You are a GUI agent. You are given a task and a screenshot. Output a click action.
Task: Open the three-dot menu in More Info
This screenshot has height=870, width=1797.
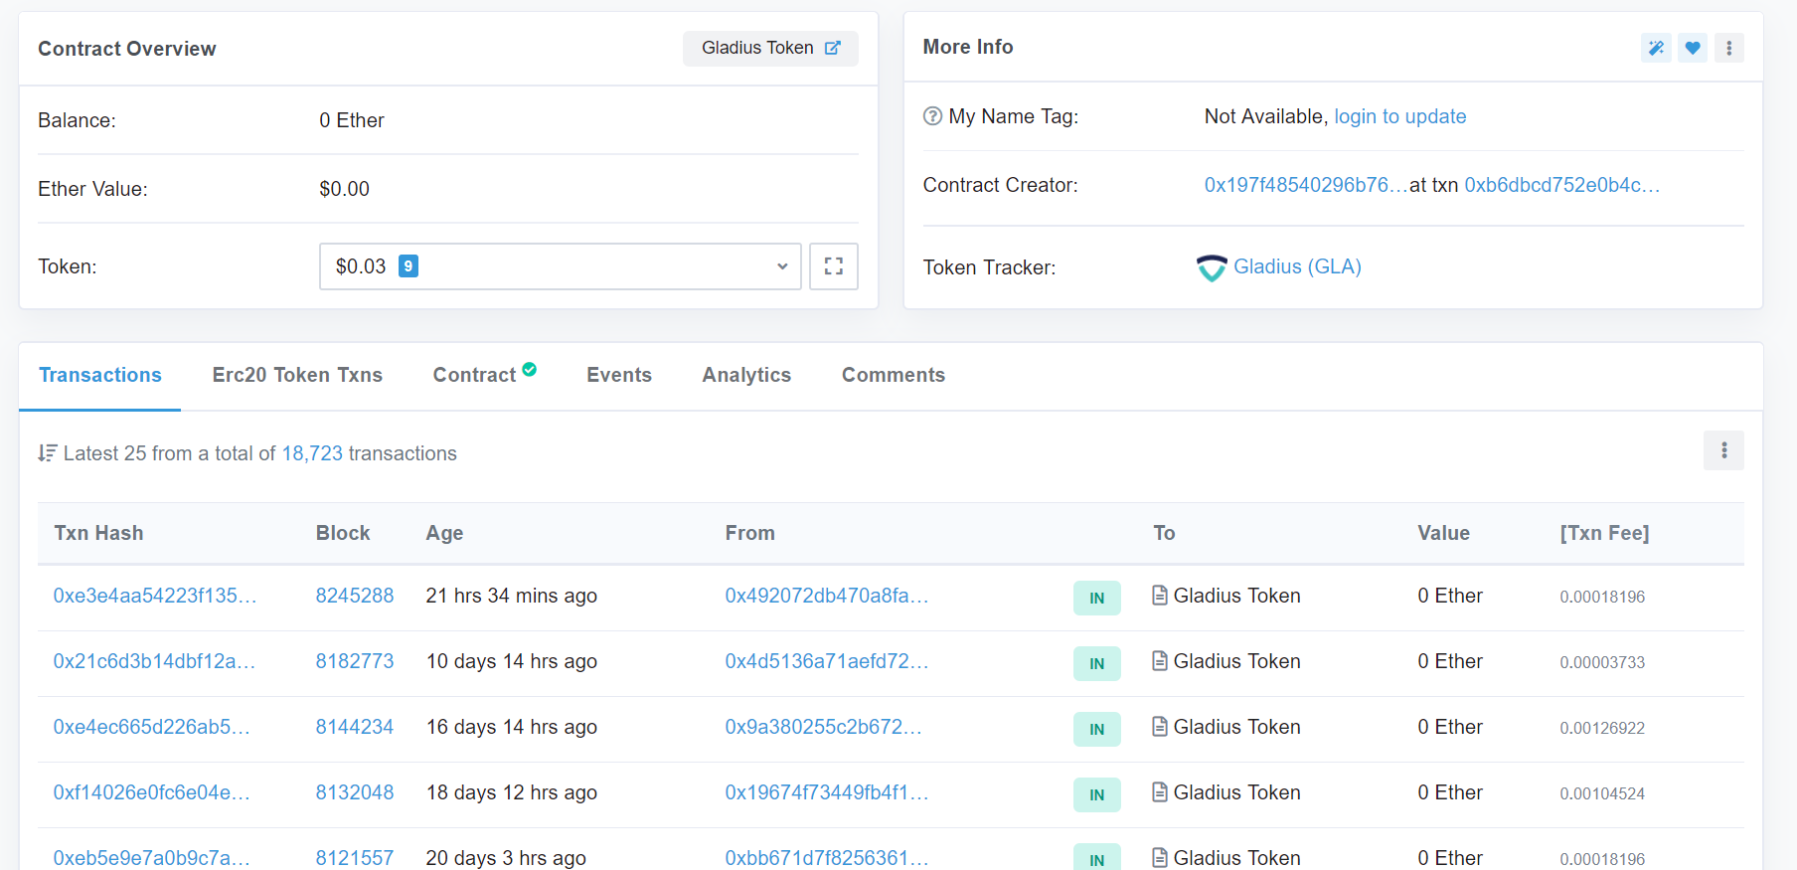pyautogui.click(x=1729, y=48)
